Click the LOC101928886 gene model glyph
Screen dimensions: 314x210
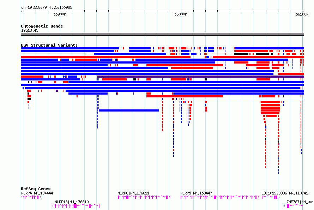tap(271, 197)
